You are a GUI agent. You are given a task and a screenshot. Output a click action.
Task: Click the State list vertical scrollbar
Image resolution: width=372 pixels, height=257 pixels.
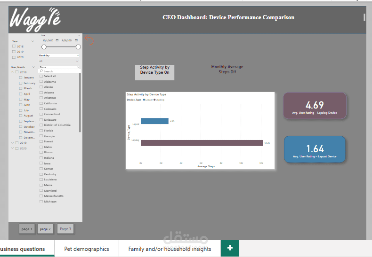[x=80, y=103]
